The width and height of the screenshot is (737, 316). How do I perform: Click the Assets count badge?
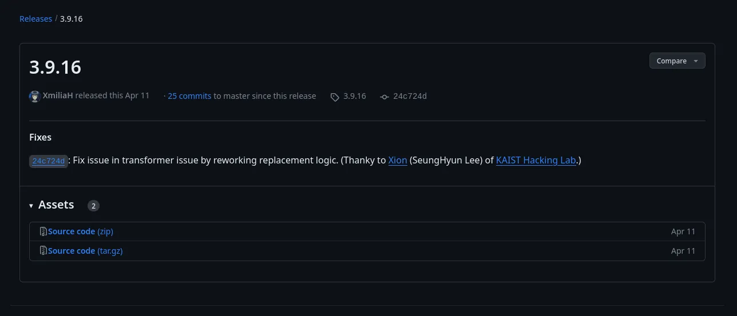click(x=94, y=206)
